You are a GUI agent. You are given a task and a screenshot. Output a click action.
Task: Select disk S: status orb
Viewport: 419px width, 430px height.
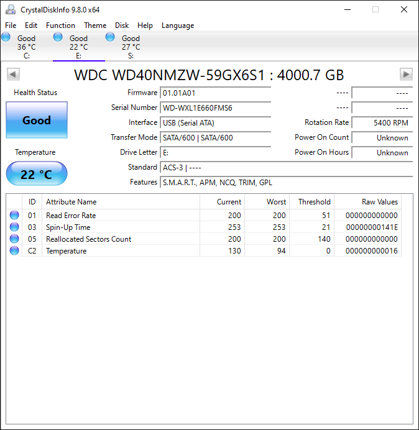point(110,37)
